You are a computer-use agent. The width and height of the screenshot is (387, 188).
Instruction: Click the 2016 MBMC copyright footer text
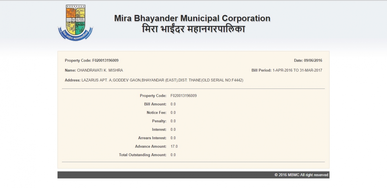point(301,175)
